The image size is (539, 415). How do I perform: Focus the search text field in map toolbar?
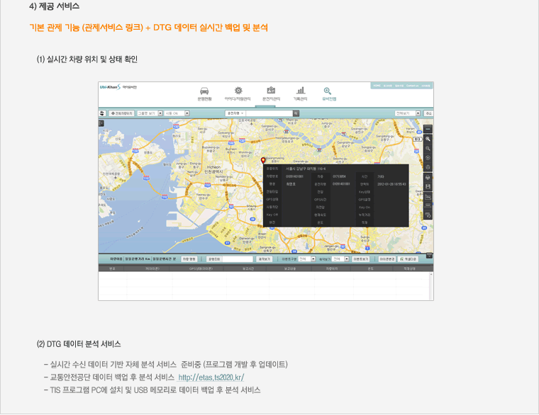pos(269,113)
